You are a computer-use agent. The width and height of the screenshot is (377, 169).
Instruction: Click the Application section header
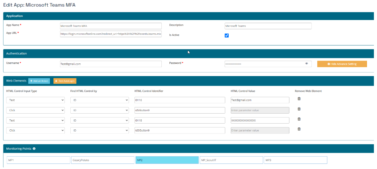[188, 16]
